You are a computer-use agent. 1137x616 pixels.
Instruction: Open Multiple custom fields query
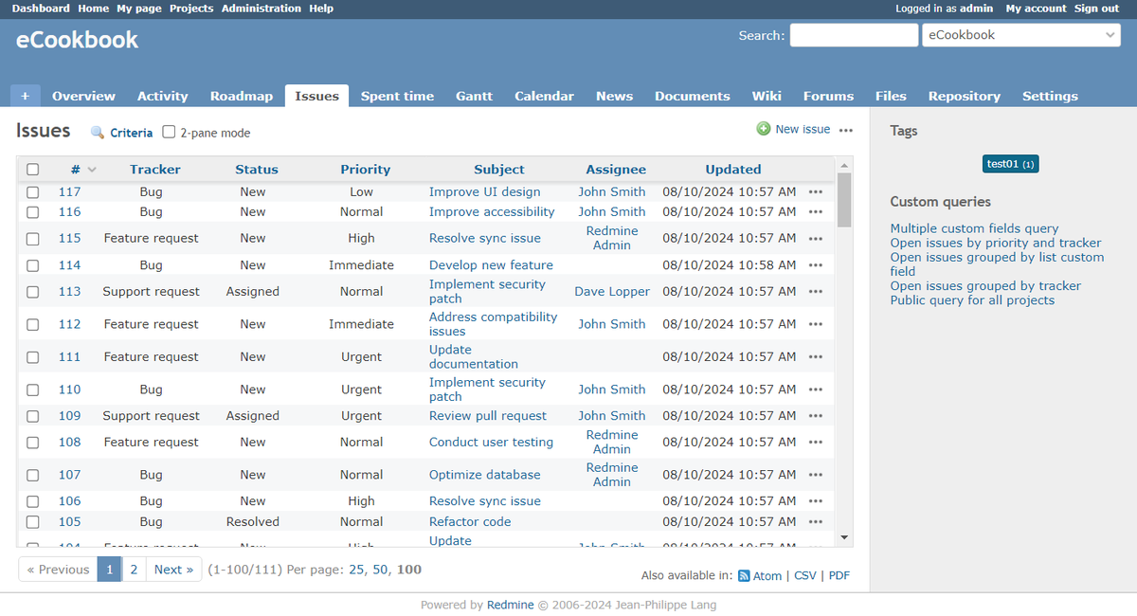point(974,228)
